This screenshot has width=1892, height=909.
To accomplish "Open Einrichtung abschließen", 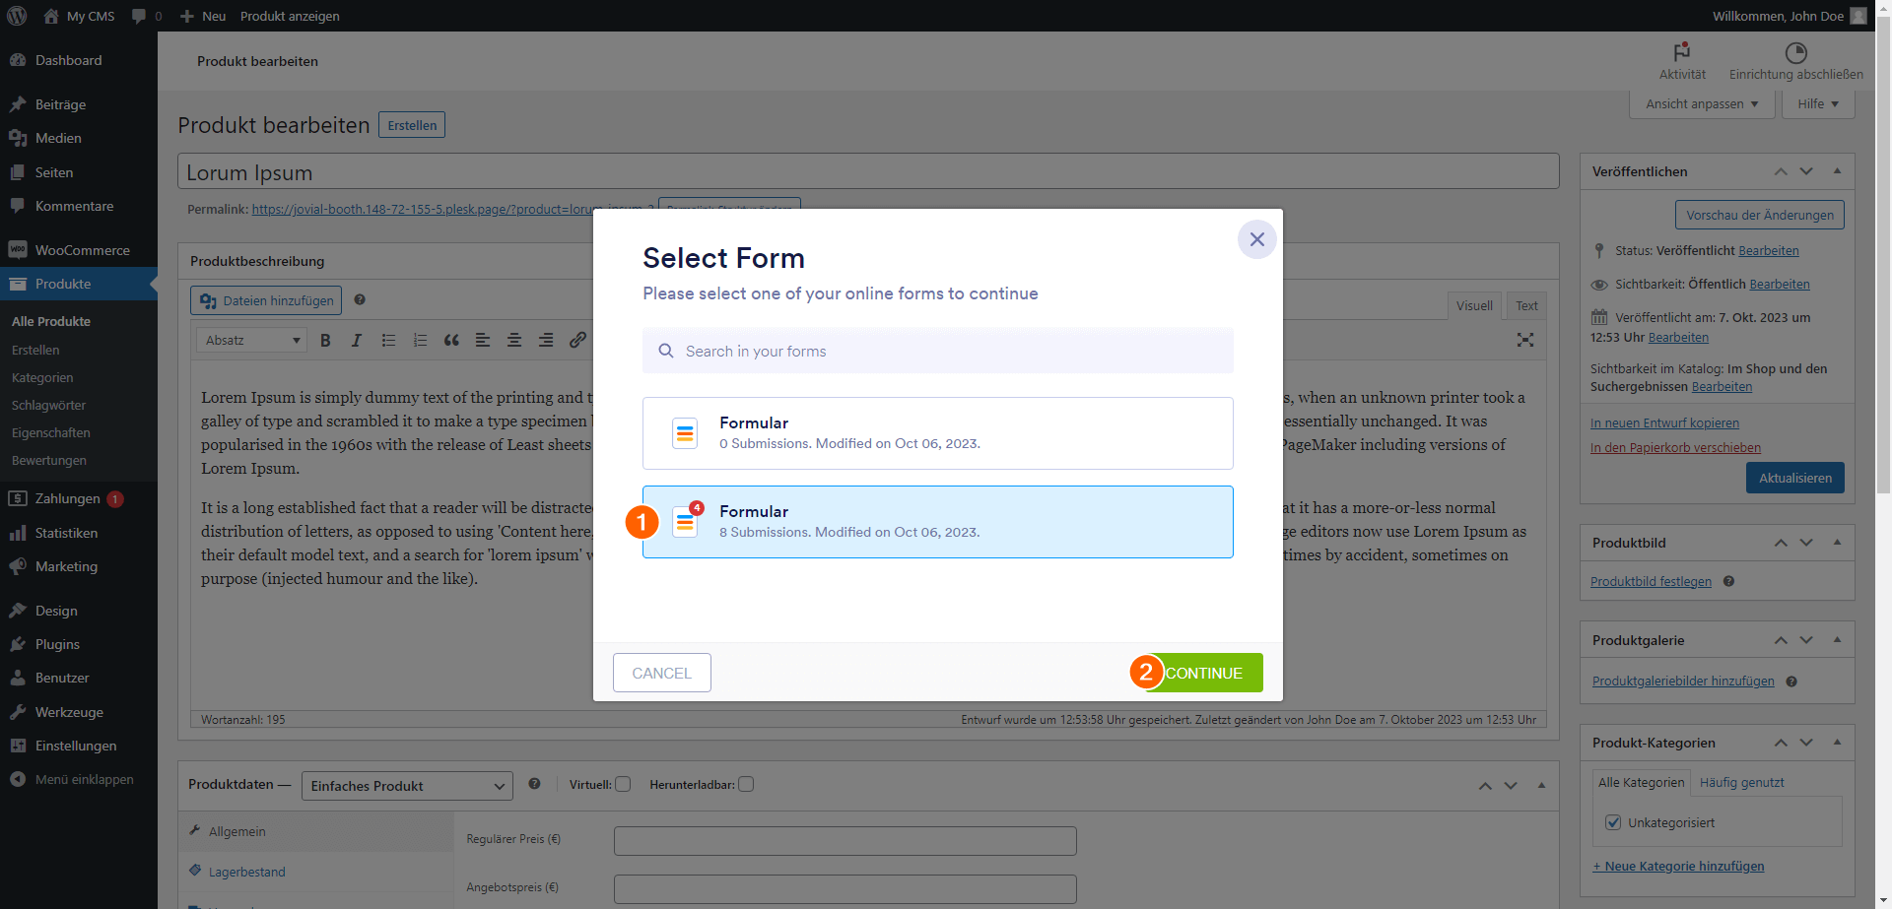I will tap(1795, 61).
